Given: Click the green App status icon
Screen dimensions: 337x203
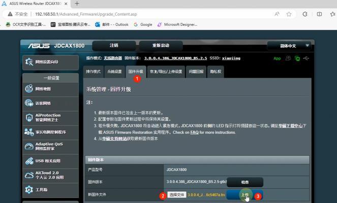Looking at the screenshot, I should click(x=277, y=58).
